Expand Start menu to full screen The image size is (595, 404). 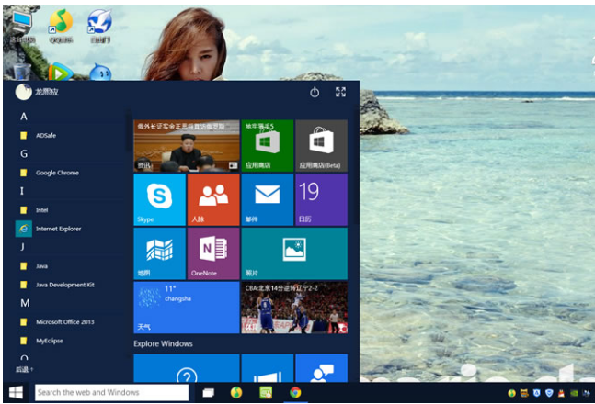(340, 93)
